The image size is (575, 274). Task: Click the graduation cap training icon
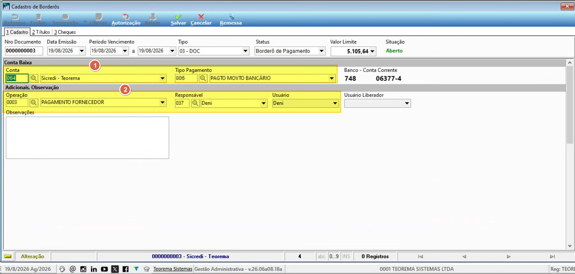pos(147,269)
